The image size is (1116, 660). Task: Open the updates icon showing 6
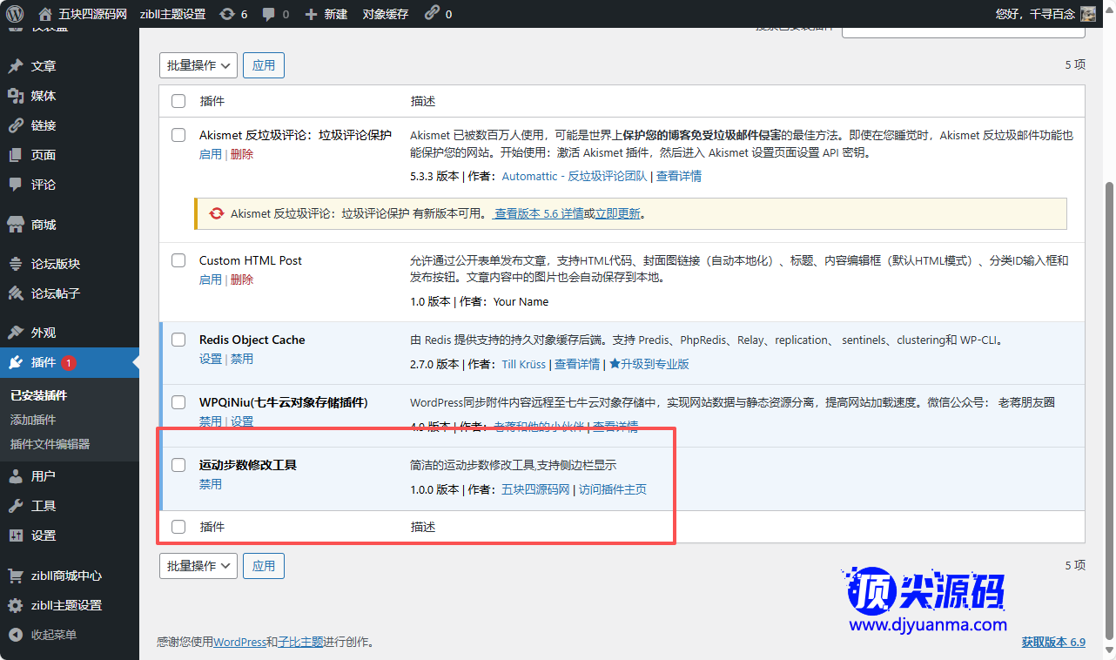tap(227, 14)
